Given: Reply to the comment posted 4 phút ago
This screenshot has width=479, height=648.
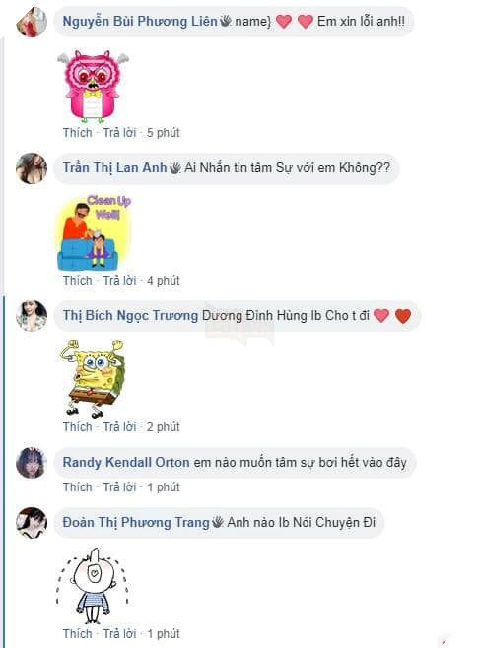Looking at the screenshot, I should point(119,281).
